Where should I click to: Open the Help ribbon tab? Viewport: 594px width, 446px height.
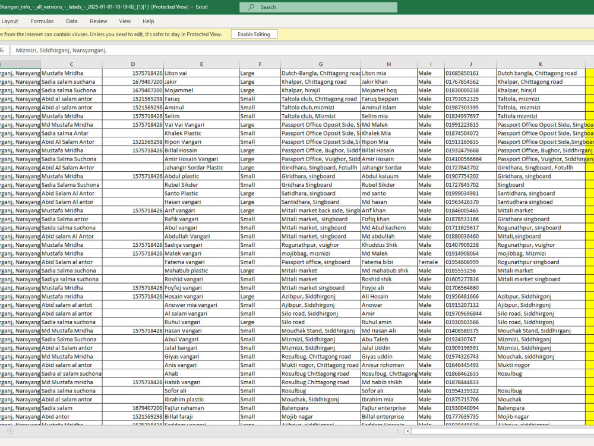pyautogui.click(x=148, y=21)
